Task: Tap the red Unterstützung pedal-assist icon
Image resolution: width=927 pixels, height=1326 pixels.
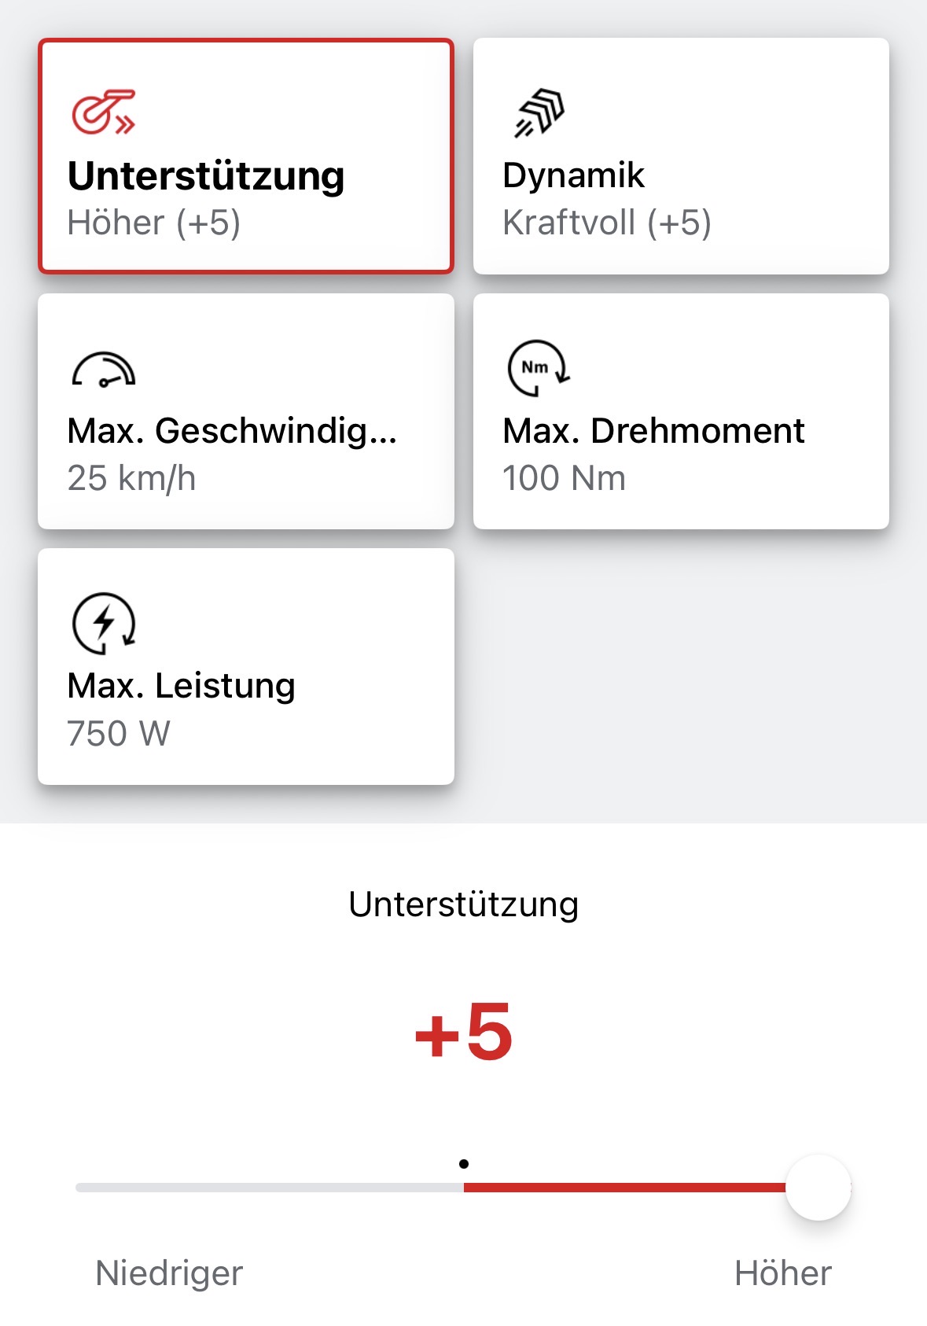Action: pos(103,112)
